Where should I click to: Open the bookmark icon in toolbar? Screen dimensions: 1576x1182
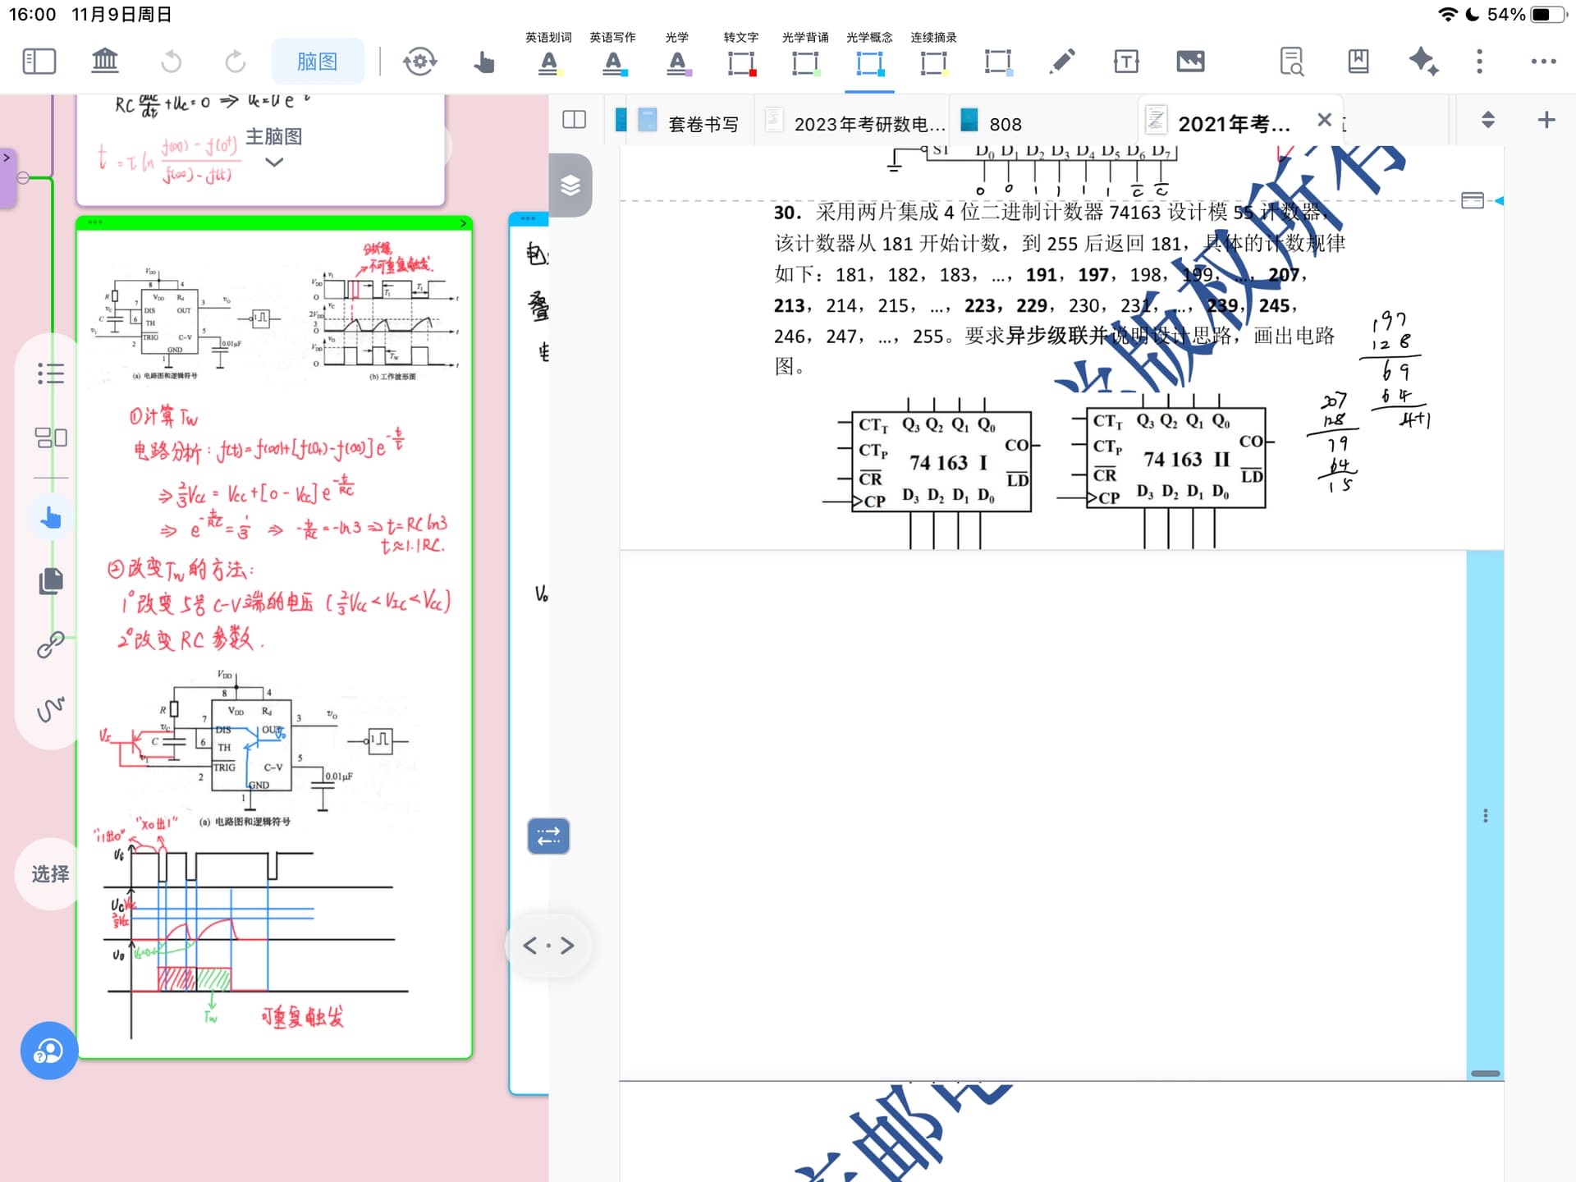click(1358, 62)
